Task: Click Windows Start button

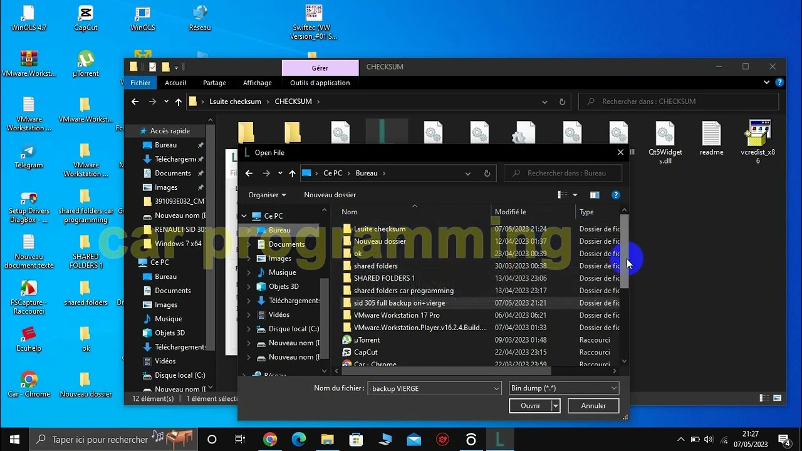Action: tap(14, 440)
